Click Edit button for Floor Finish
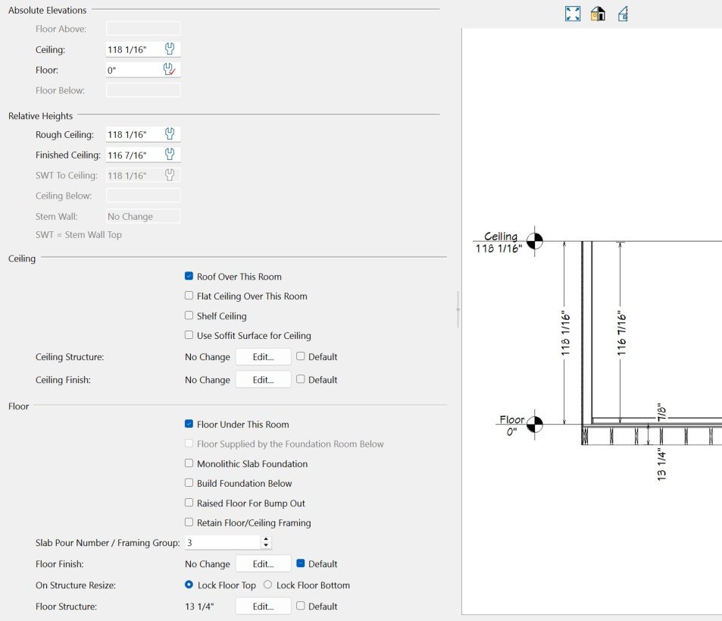This screenshot has width=722, height=621. point(263,564)
